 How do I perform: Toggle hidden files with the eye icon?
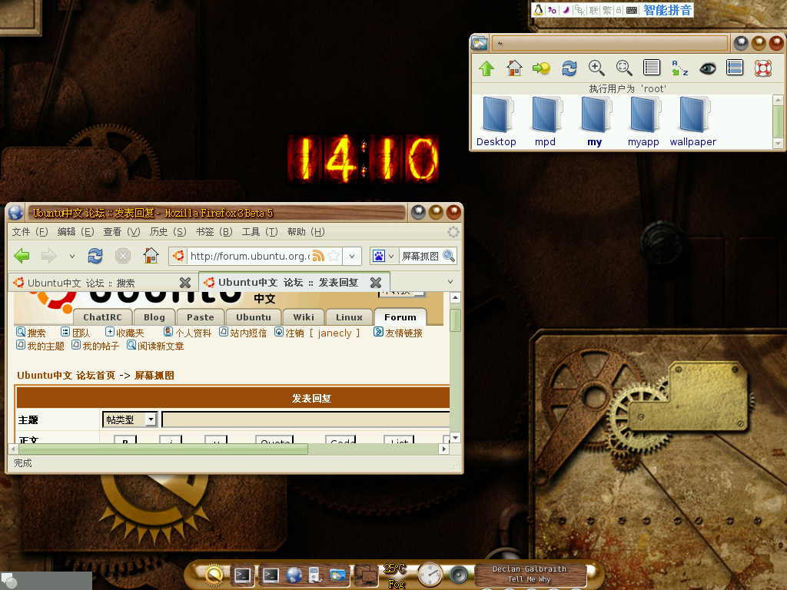[x=707, y=68]
